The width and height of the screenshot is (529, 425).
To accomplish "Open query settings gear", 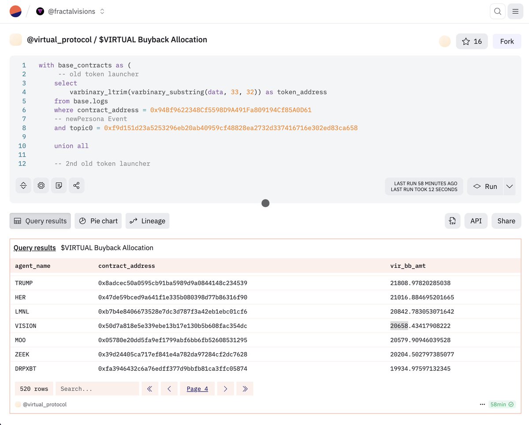I will (x=41, y=186).
